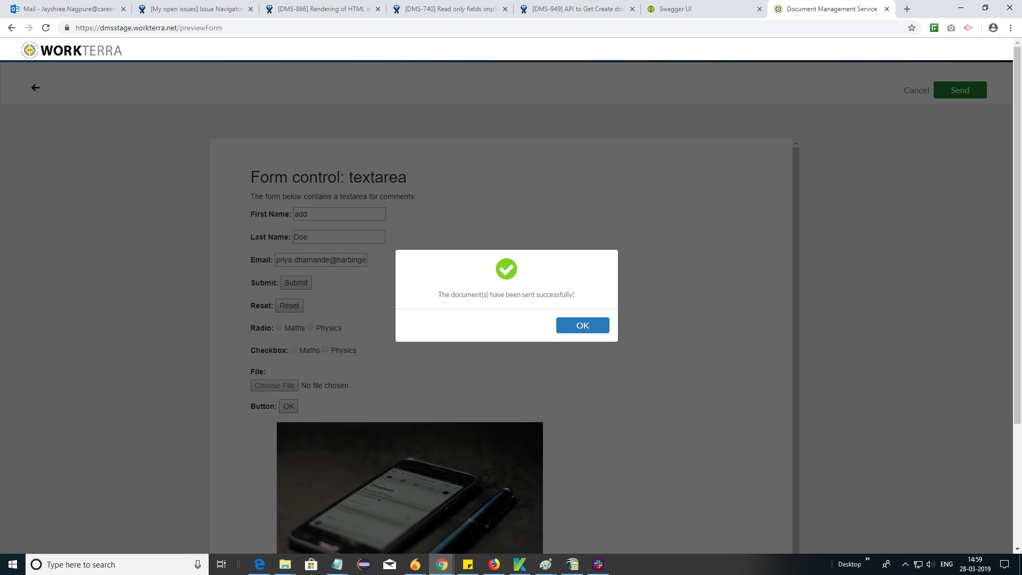The height and width of the screenshot is (575, 1022).
Task: Open Microsoft Store from the taskbar
Action: [311, 564]
